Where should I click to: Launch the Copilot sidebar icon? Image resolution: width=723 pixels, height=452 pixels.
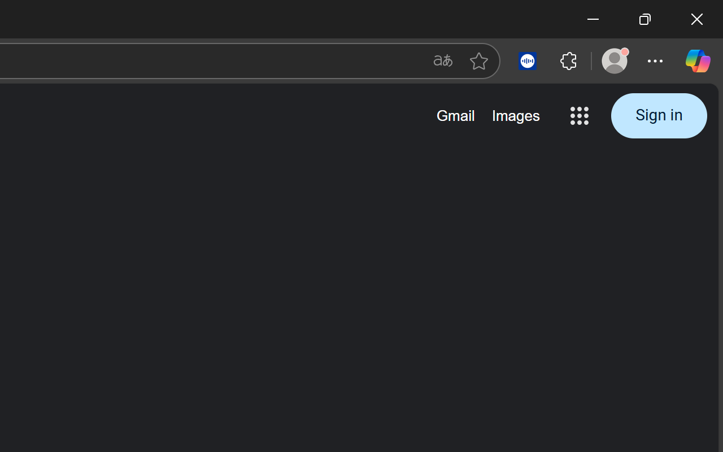pos(698,61)
